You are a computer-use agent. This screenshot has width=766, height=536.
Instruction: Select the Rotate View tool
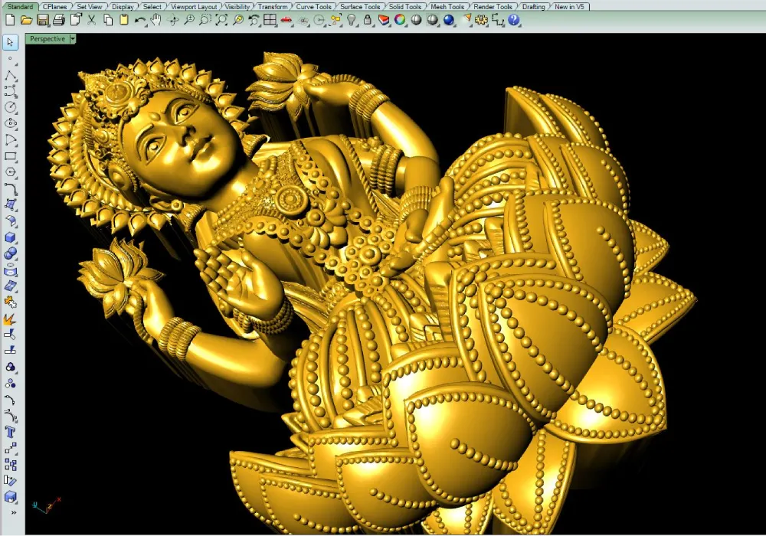173,20
